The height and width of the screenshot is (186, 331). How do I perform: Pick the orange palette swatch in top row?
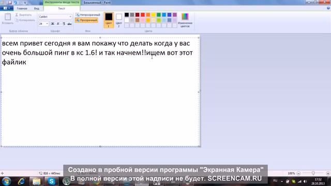[x=148, y=15]
